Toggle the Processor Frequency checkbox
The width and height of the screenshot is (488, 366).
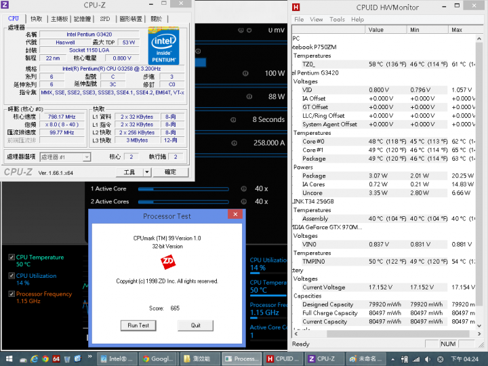pos(12,293)
